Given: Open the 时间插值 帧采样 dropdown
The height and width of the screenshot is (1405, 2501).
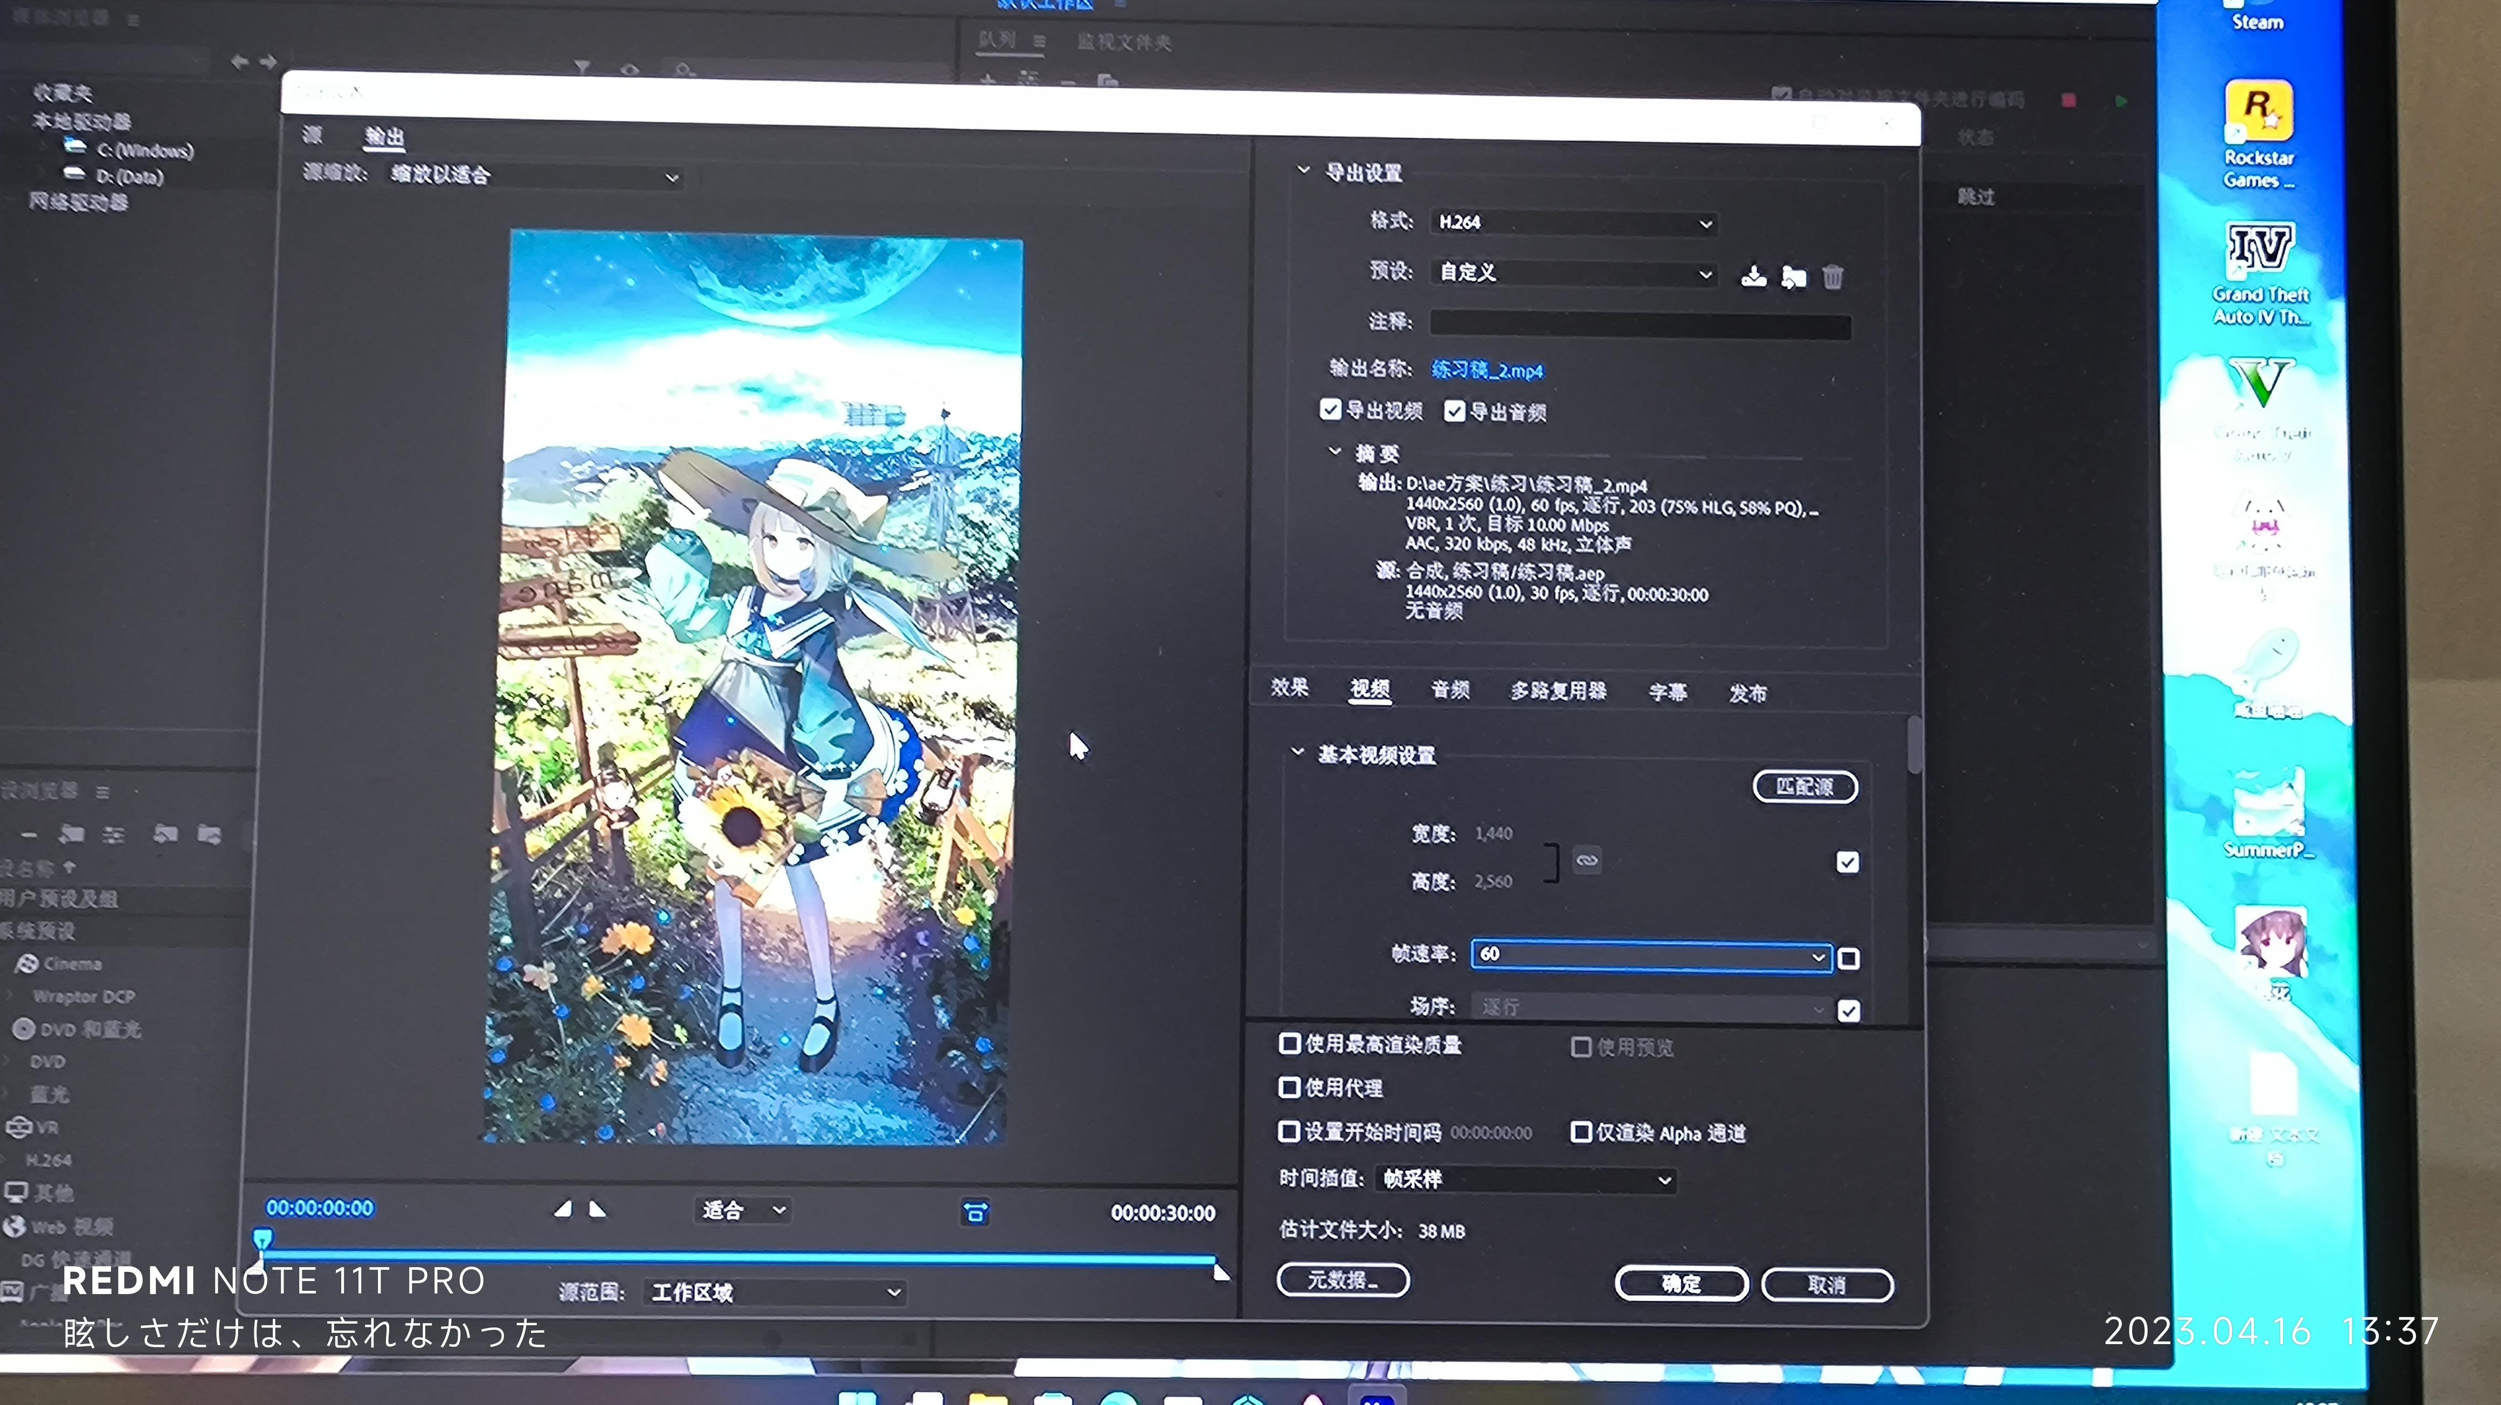Looking at the screenshot, I should pos(1525,1180).
